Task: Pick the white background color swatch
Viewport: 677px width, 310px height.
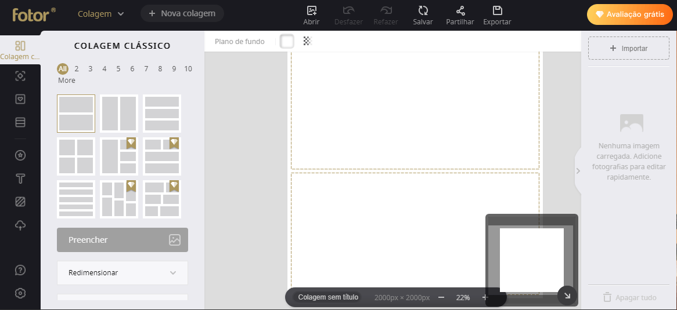Action: [x=287, y=41]
